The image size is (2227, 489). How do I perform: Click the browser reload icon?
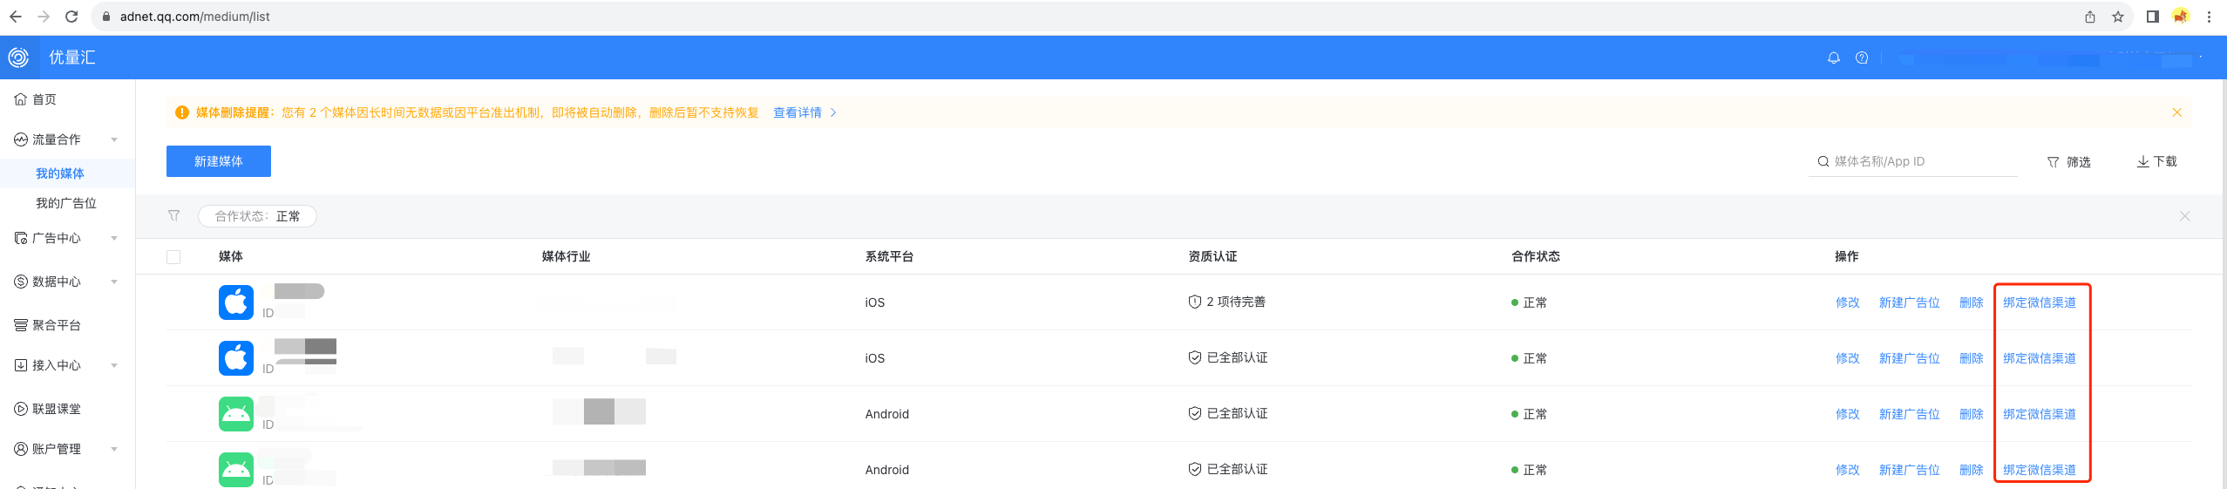71,17
